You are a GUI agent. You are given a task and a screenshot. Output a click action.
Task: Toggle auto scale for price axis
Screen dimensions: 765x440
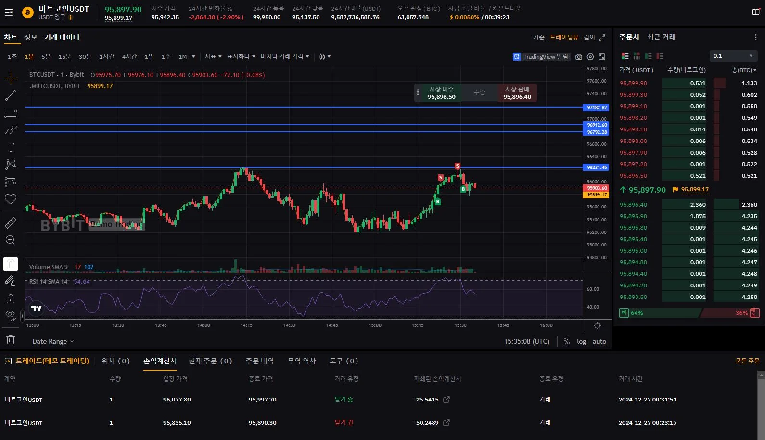[599, 341]
